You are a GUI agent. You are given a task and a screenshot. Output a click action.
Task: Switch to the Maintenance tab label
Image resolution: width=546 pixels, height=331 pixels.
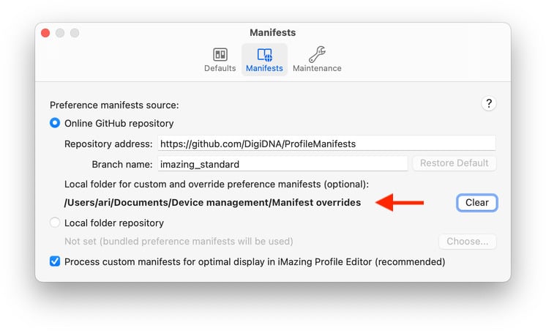[x=317, y=68]
